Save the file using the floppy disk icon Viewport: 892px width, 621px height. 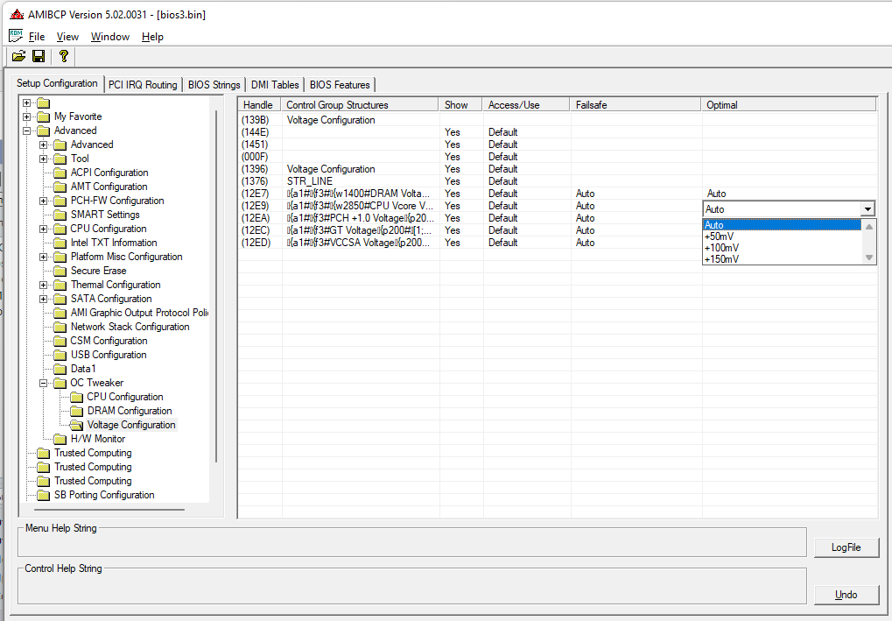(x=39, y=56)
